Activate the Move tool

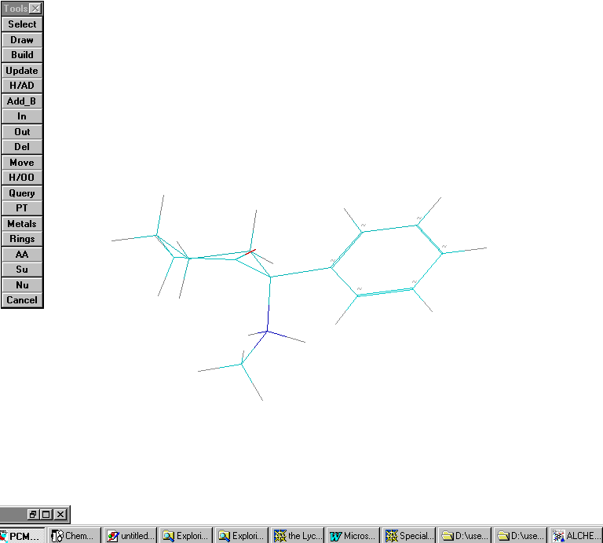click(x=22, y=163)
